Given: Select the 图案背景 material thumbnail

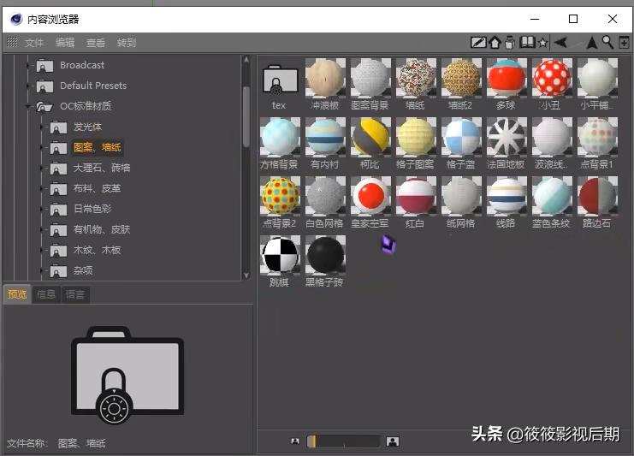Looking at the screenshot, I should pos(370,78).
